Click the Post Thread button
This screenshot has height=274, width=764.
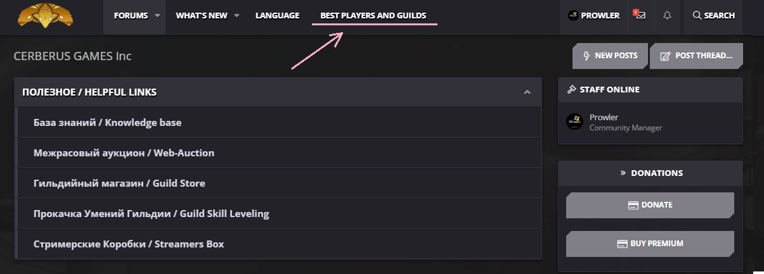(696, 56)
